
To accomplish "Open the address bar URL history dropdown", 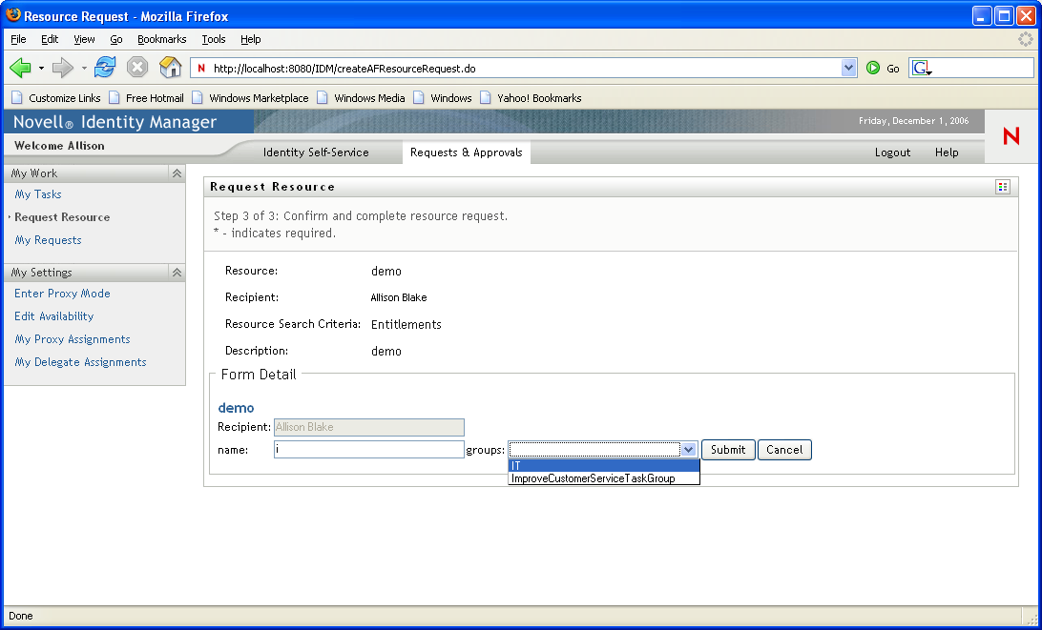I will coord(848,68).
